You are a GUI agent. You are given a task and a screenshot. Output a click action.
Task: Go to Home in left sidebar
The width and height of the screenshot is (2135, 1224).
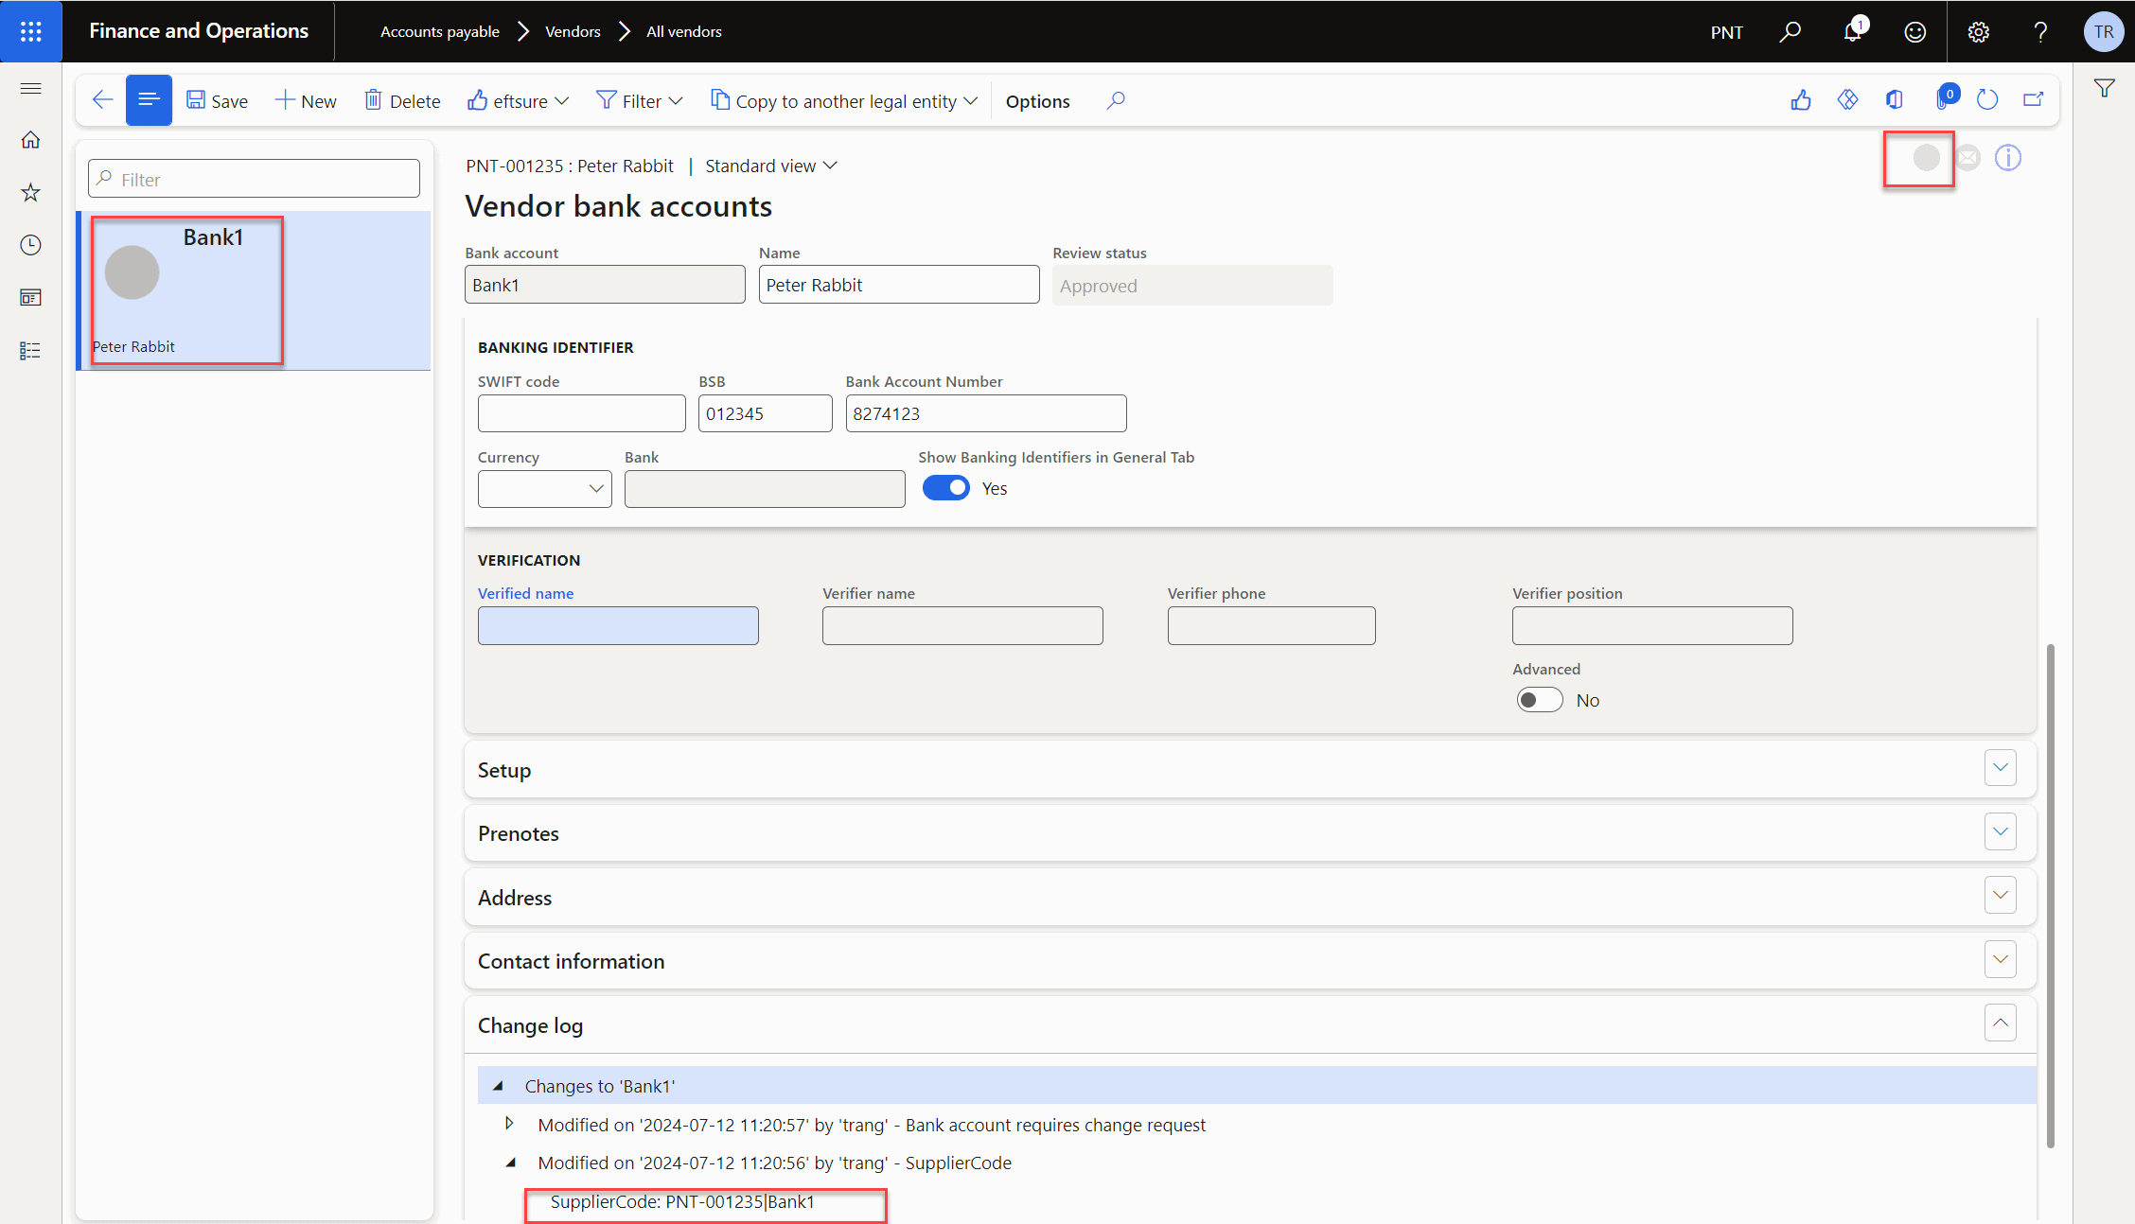point(31,140)
